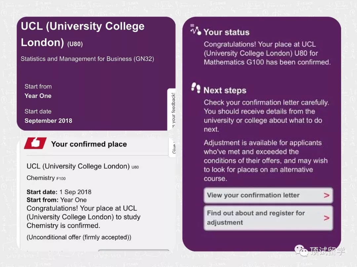Viewport: 357px width, 267px height.
Task: Click the UCL (University College London) purple heading
Action: 83,34
